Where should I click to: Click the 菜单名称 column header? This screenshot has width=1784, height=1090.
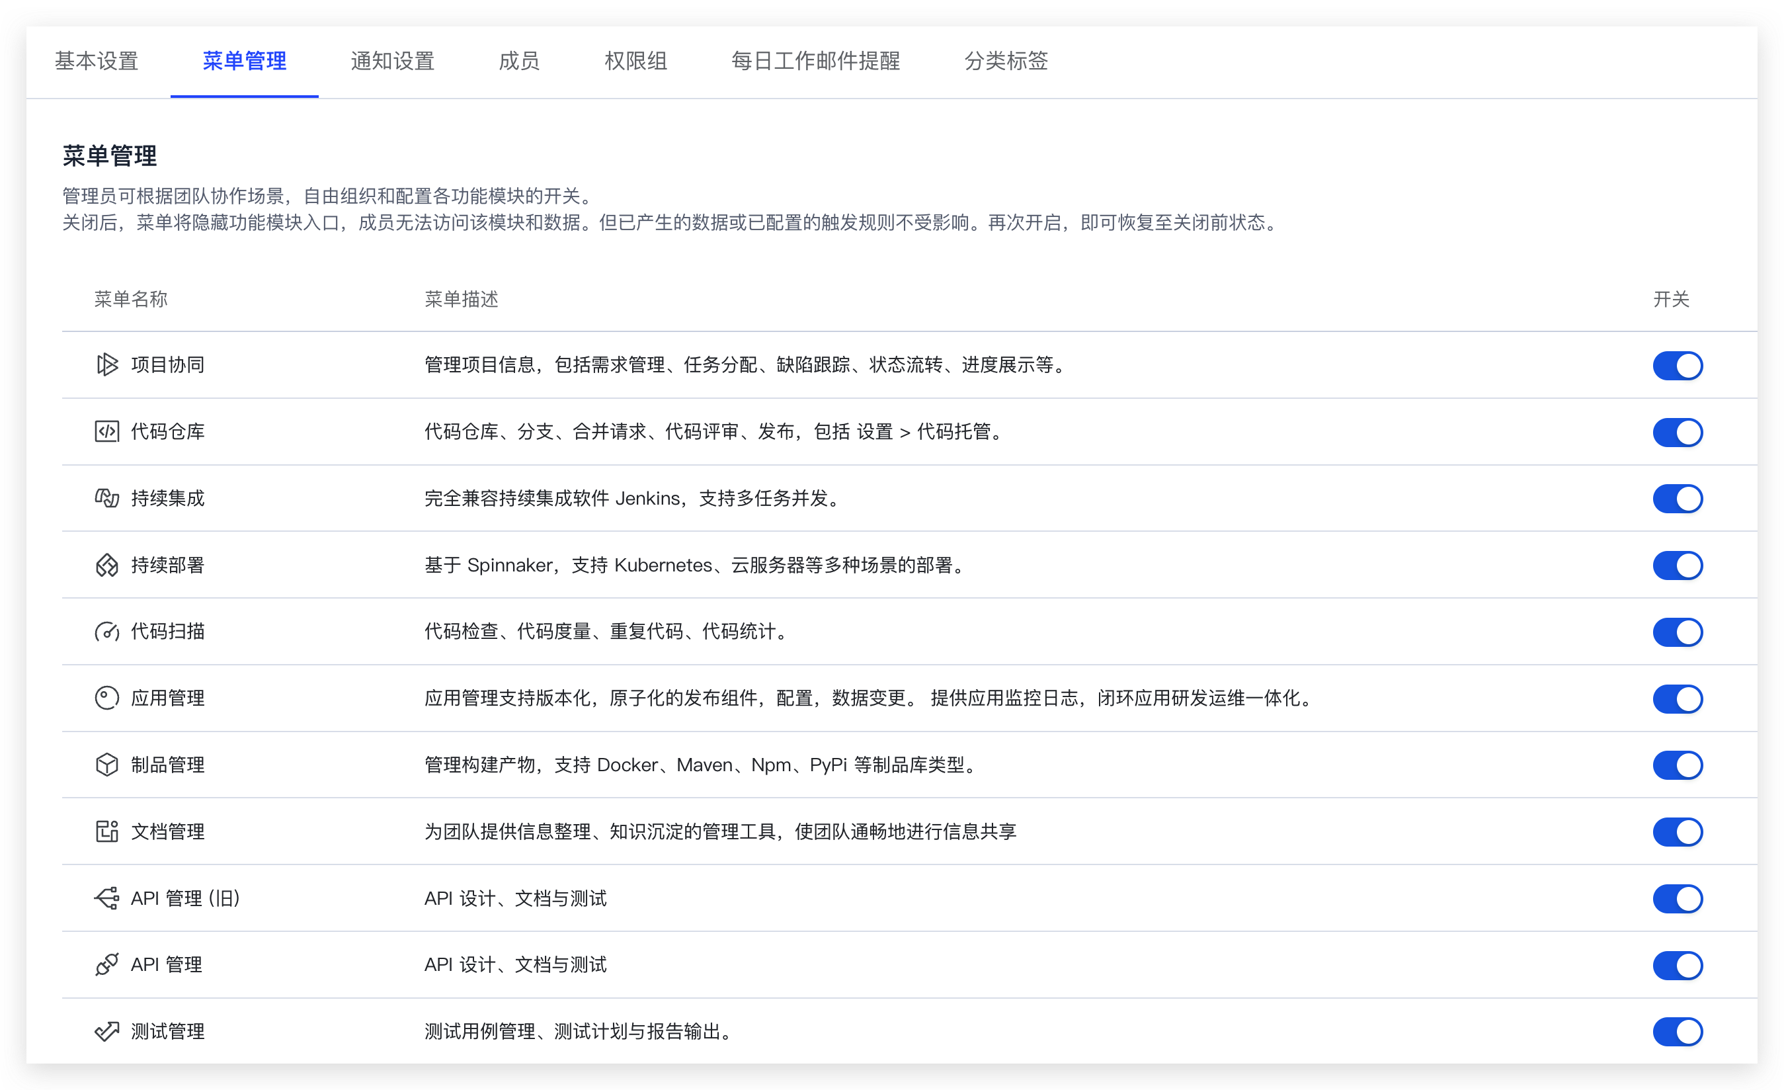coord(131,299)
